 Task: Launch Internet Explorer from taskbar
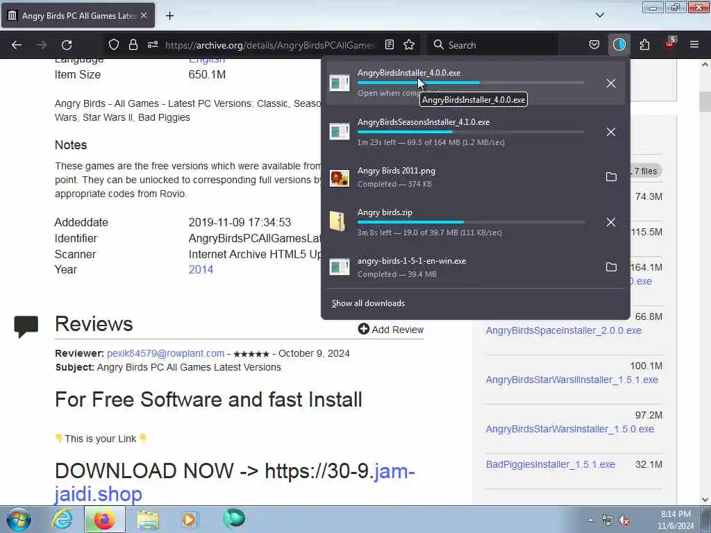pyautogui.click(x=62, y=519)
